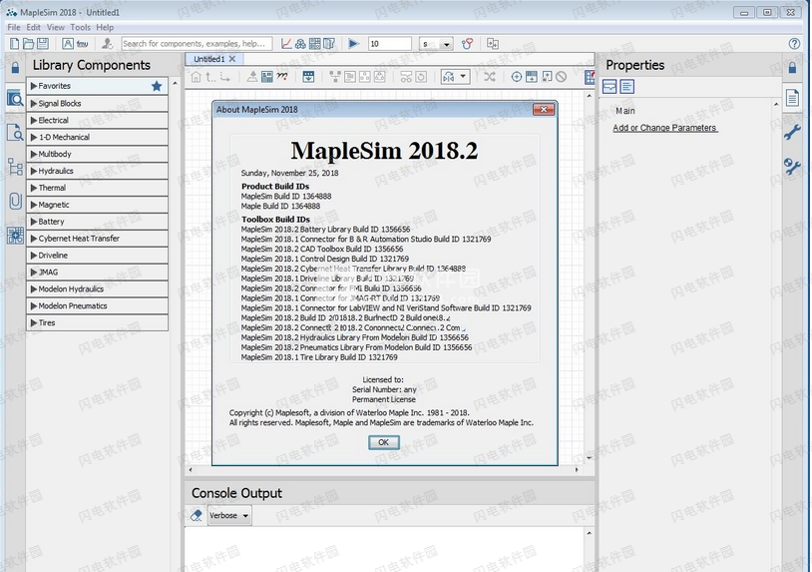Open the document search sidebar icon
The width and height of the screenshot is (812, 572).
coord(15,133)
